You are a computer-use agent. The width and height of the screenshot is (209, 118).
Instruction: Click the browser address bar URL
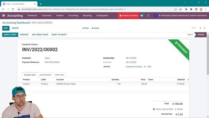click(x=73, y=9)
